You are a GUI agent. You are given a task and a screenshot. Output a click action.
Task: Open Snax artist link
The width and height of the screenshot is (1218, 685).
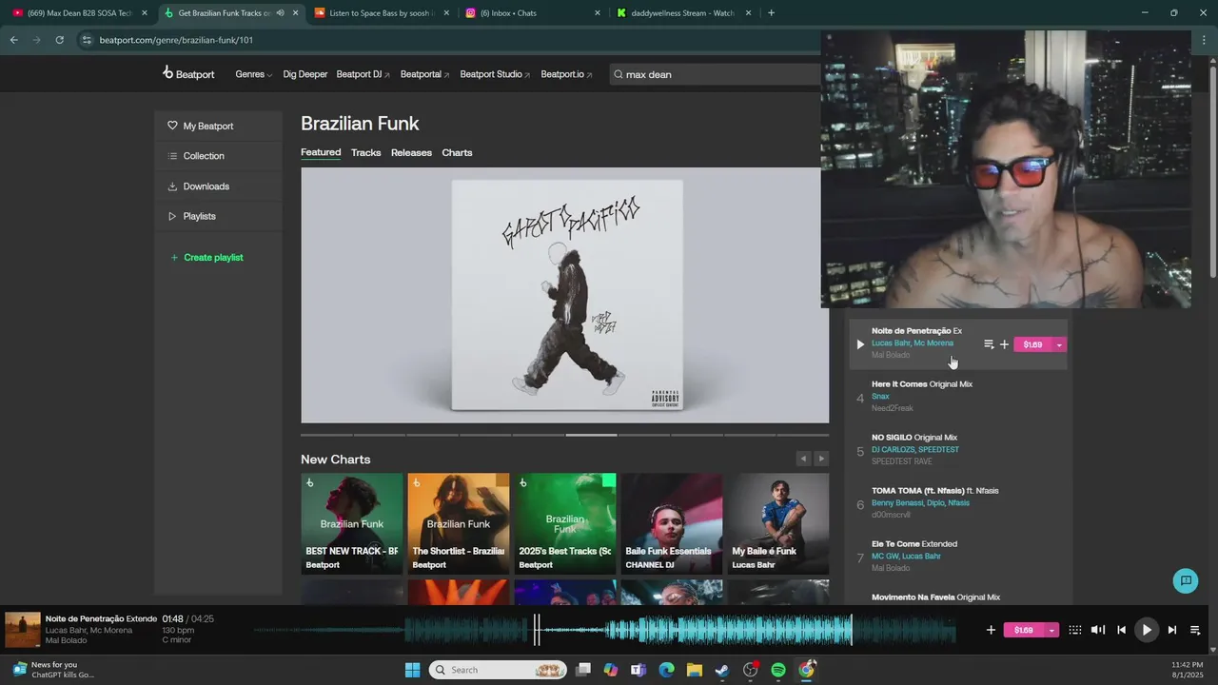point(880,397)
